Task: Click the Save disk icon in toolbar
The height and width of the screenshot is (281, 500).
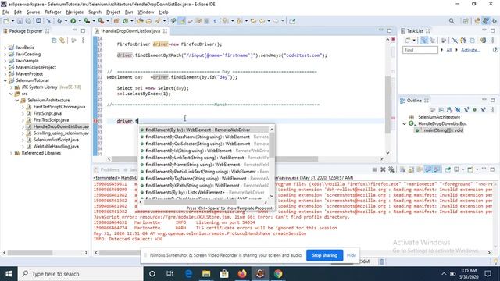Action: pos(20,21)
